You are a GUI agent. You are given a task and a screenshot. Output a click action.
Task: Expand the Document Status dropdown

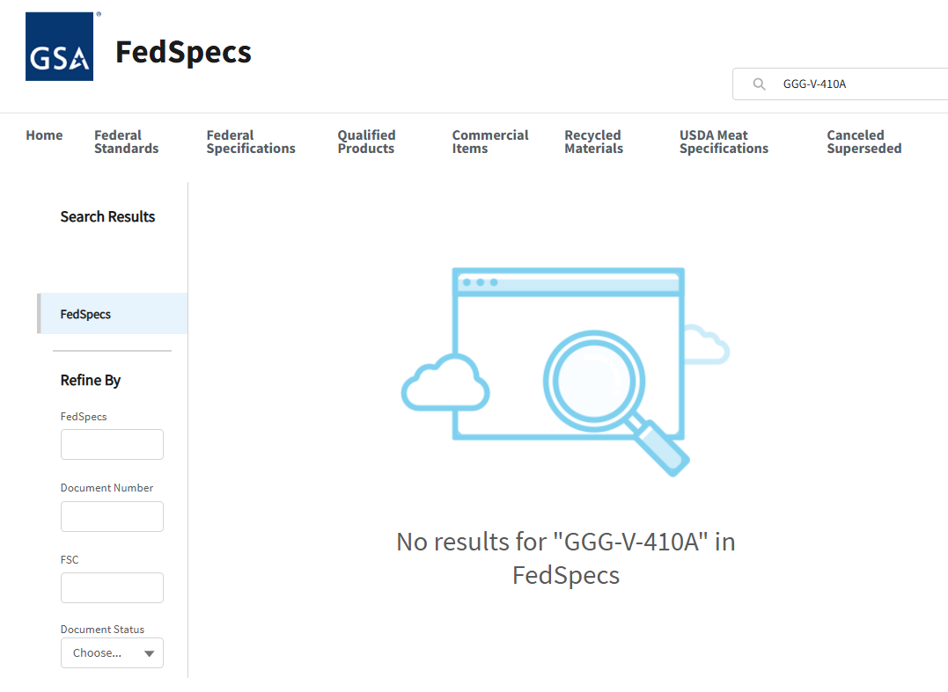click(112, 653)
